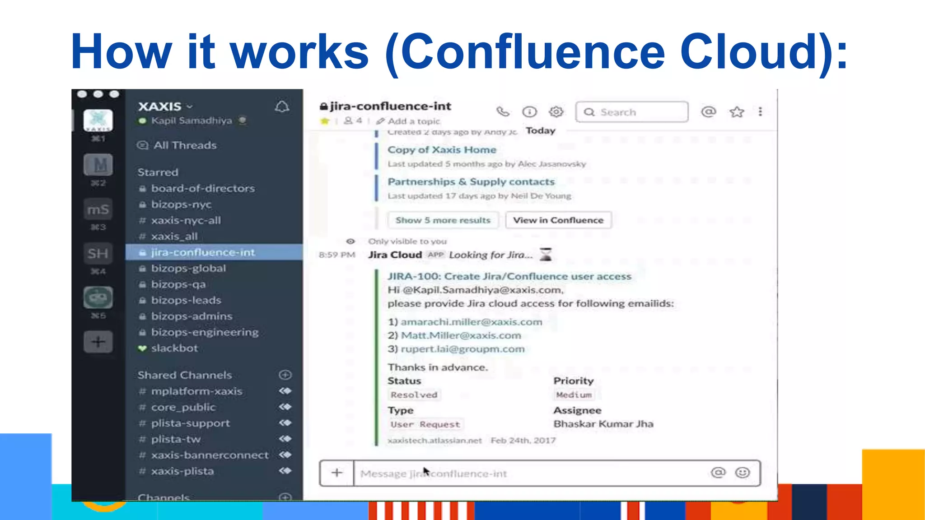Image resolution: width=925 pixels, height=520 pixels.
Task: Insert a mention using the composer @ icon
Action: point(718,473)
